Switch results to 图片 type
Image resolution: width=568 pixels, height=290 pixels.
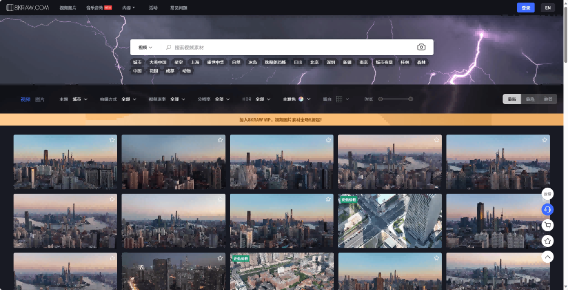coord(39,99)
